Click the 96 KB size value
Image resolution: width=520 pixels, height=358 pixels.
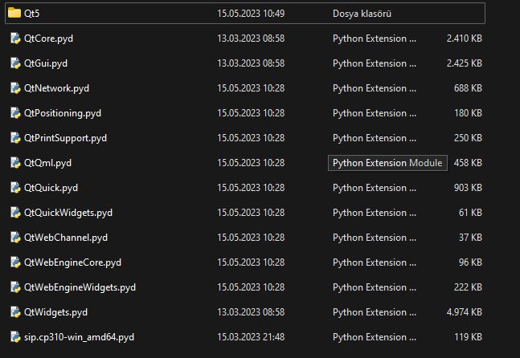point(470,262)
